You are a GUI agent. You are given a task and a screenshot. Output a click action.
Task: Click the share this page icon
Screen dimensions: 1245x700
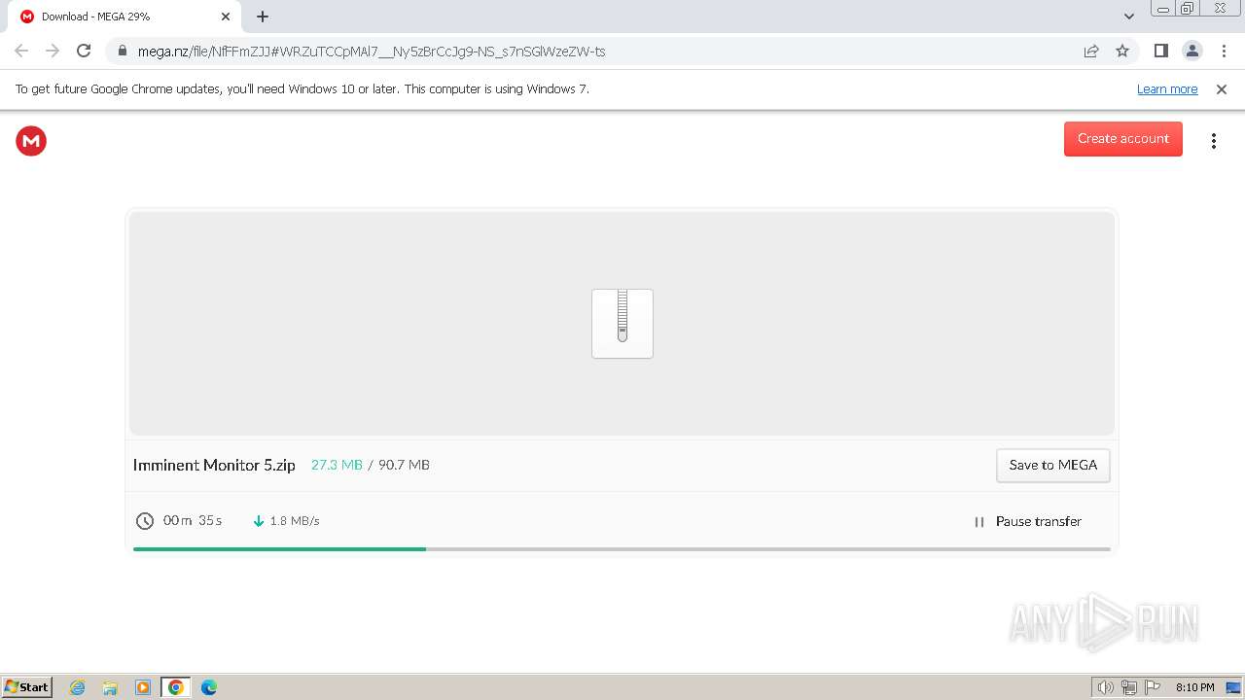pyautogui.click(x=1091, y=52)
